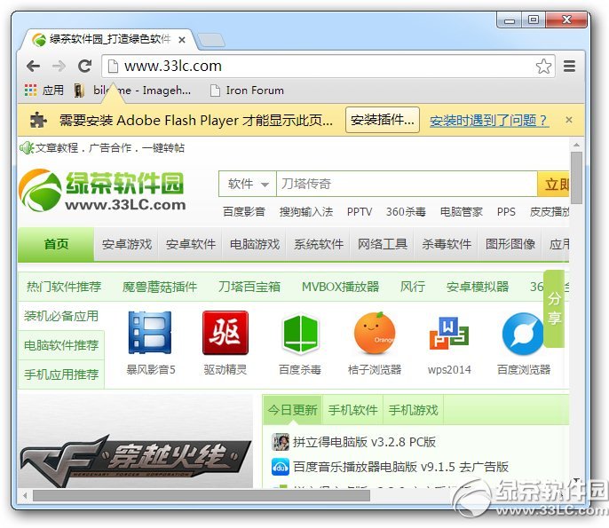Open the 应用 apps shortcut
Viewport: 609px width, 528px height.
(43, 91)
